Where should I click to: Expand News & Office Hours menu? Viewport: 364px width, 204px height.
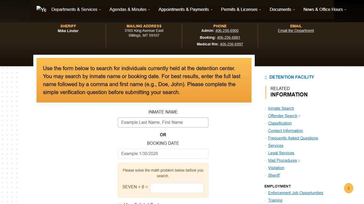pyautogui.click(x=325, y=9)
